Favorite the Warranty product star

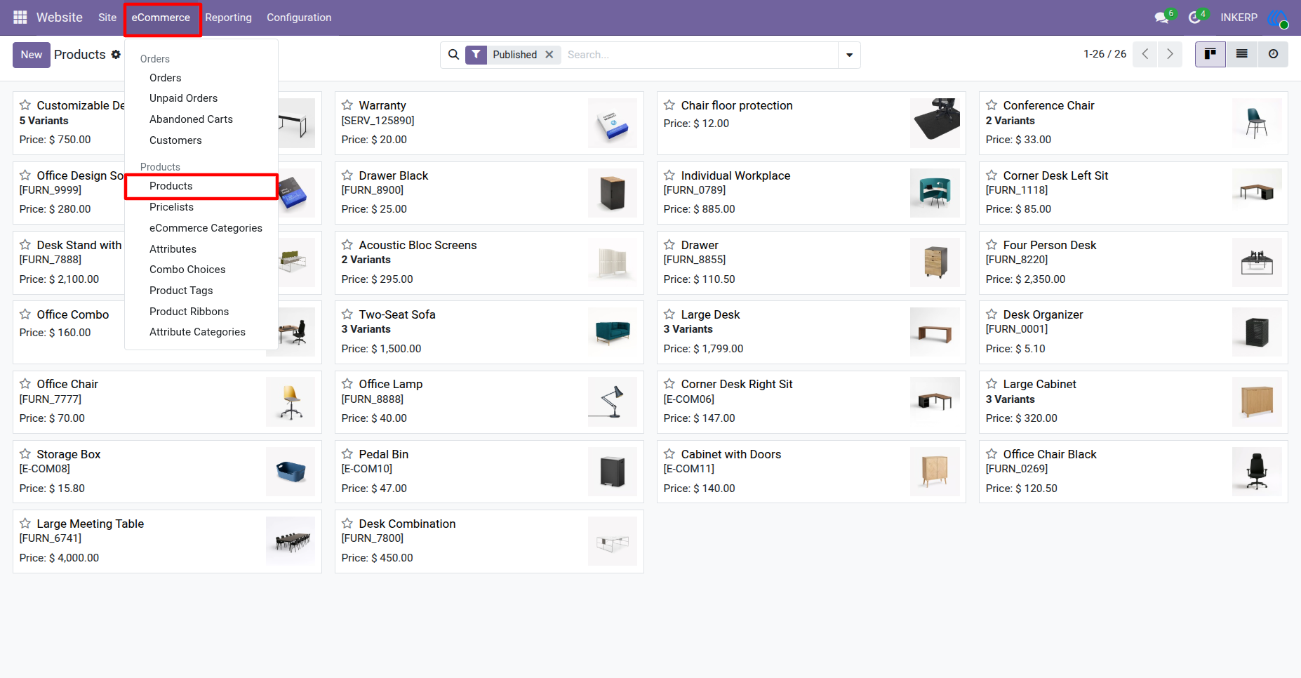[347, 105]
